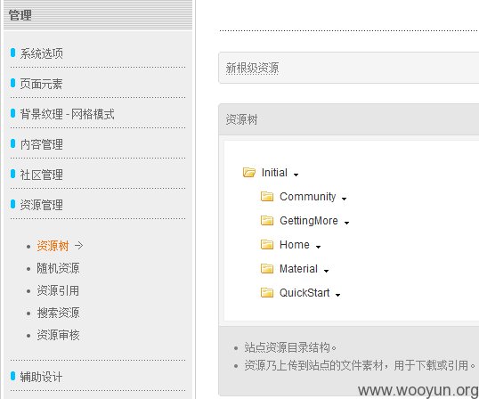Open the 内容管理 menu section
479x399 pixels.
click(x=42, y=144)
